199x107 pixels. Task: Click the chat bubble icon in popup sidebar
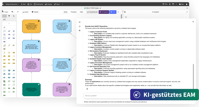80,27
